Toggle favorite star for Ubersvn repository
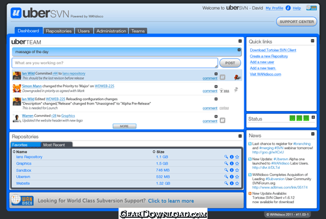This screenshot has width=326, height=219. pyautogui.click(x=237, y=176)
